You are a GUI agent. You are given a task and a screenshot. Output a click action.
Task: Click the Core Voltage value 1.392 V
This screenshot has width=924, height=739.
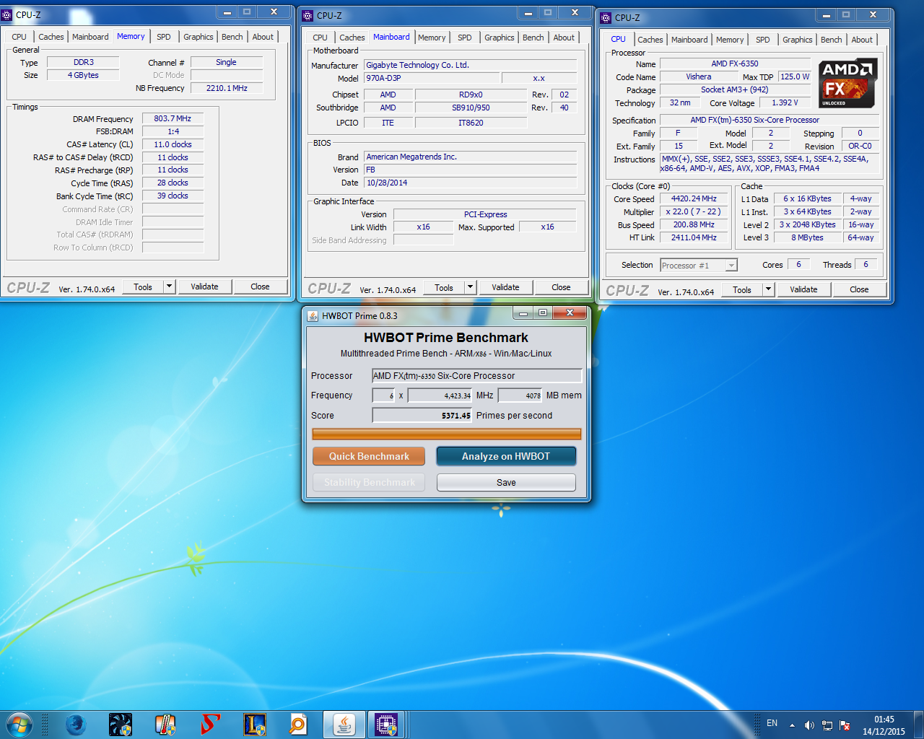785,102
